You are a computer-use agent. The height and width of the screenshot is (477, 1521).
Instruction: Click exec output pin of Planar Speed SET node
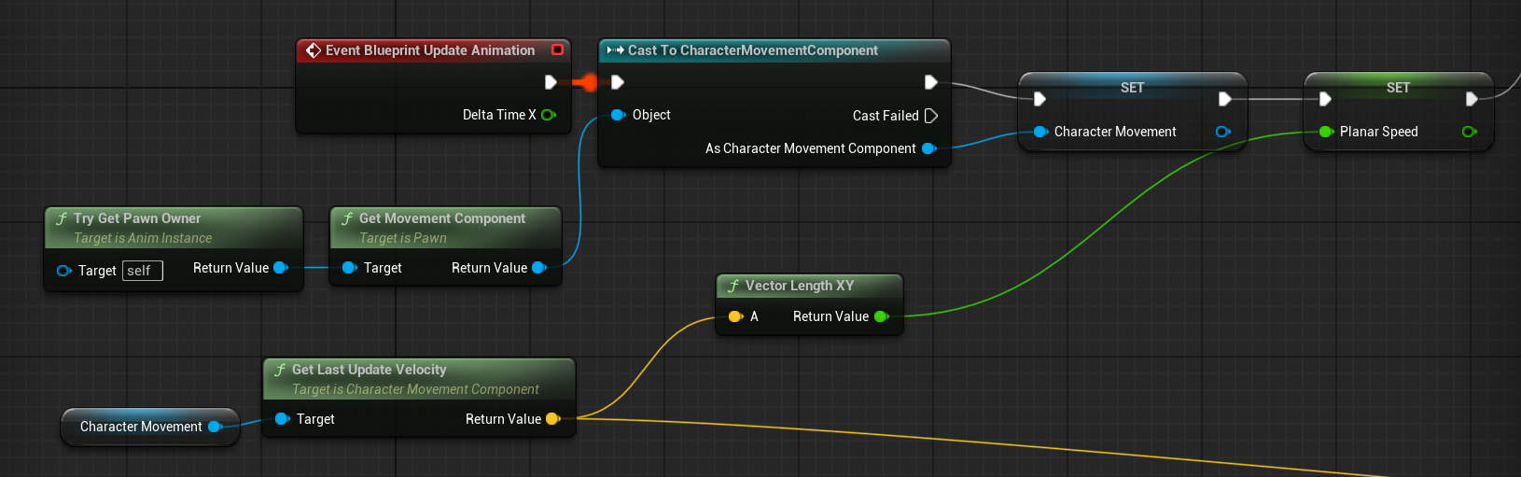[x=1472, y=99]
